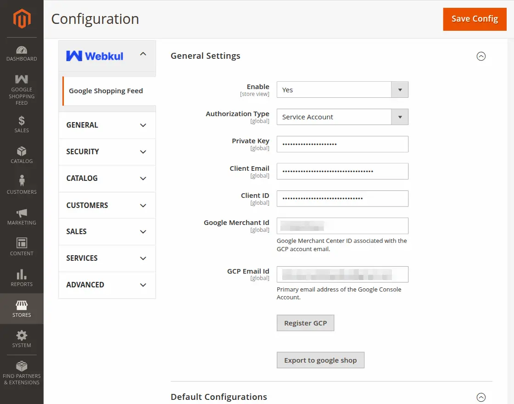Select the Google Shopping Feed tab
Screen dimensions: 514x404
[x=109, y=91]
